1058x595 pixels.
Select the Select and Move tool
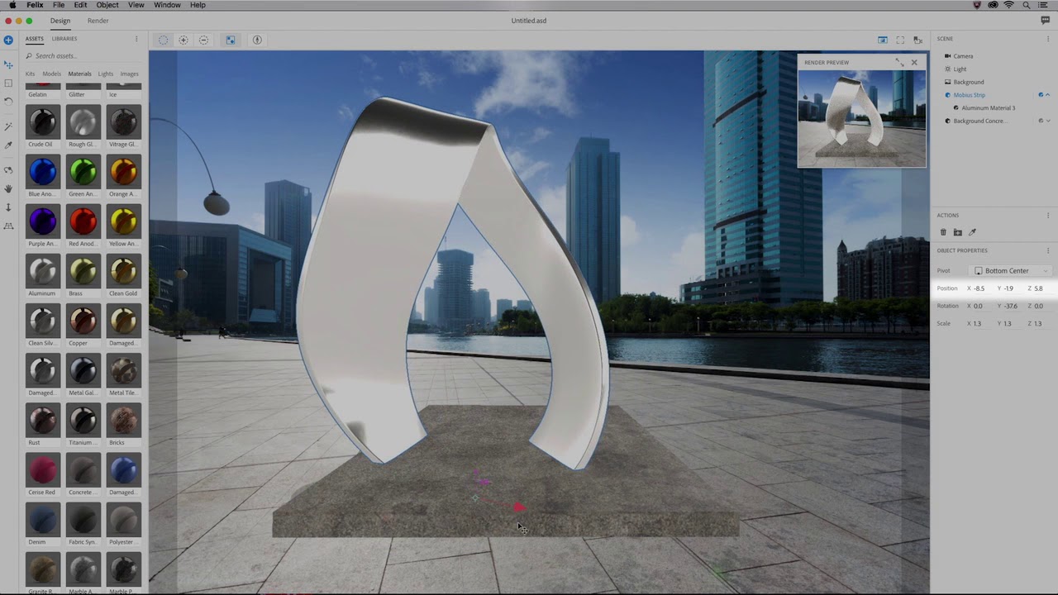coord(8,65)
